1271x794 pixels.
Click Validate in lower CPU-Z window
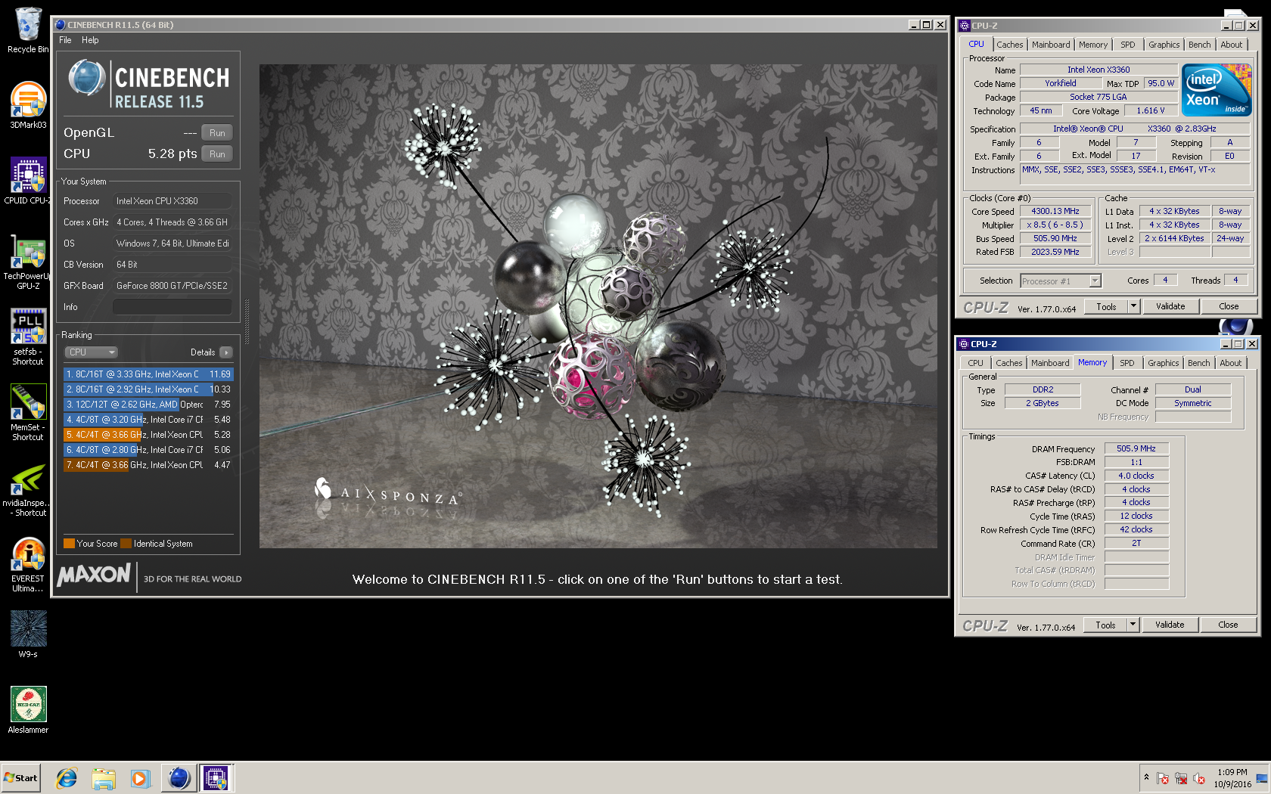[1170, 625]
